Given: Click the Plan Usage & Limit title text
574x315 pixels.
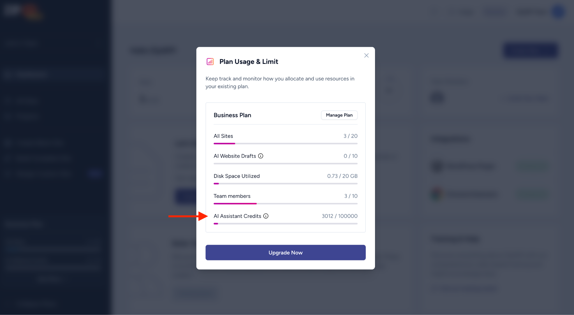Looking at the screenshot, I should 249,62.
